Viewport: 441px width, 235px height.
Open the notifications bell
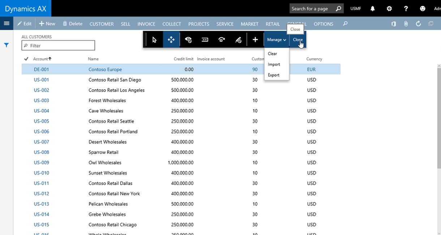tap(372, 8)
